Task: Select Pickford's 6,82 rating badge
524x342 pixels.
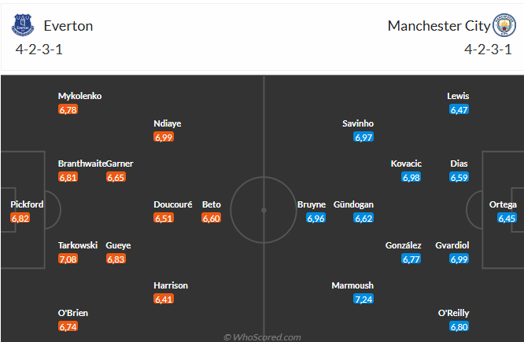Action: coord(20,218)
